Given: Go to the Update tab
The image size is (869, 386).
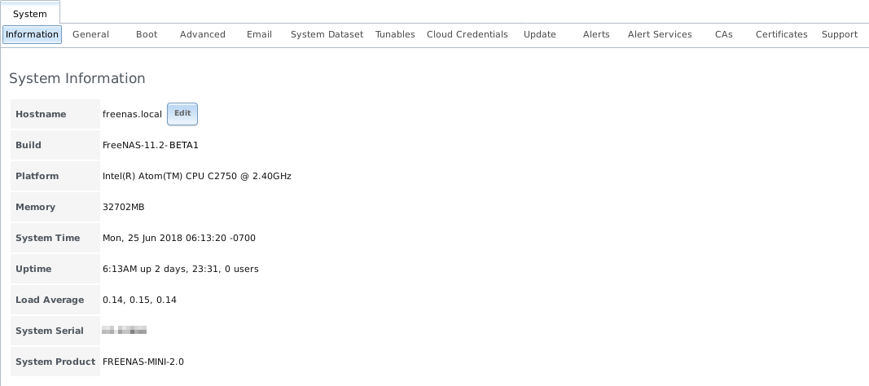Looking at the screenshot, I should [539, 34].
